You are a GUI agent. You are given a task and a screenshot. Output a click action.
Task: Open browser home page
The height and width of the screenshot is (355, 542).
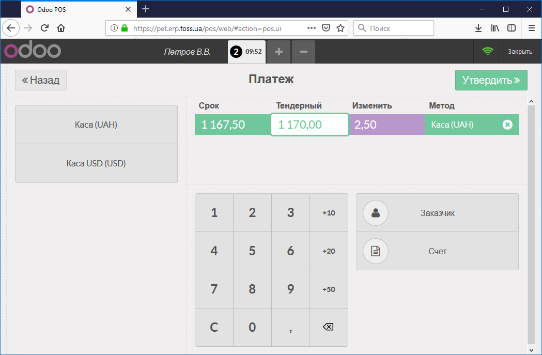[x=61, y=28]
